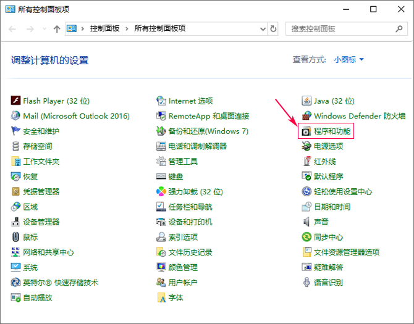Click the Internet 选项 icon
Image resolution: width=414 pixels, height=324 pixels.
pos(161,101)
